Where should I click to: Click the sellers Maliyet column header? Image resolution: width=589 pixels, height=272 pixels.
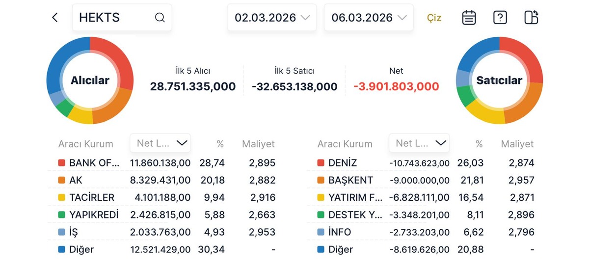coord(517,144)
